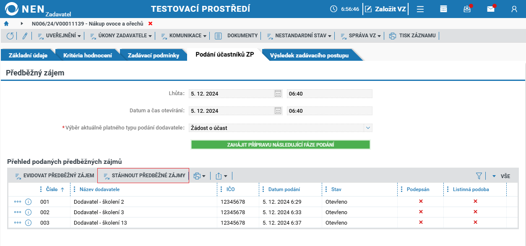Viewport: 526px width, 246px height.
Task: Open column menu dots for Stav
Action: point(326,189)
